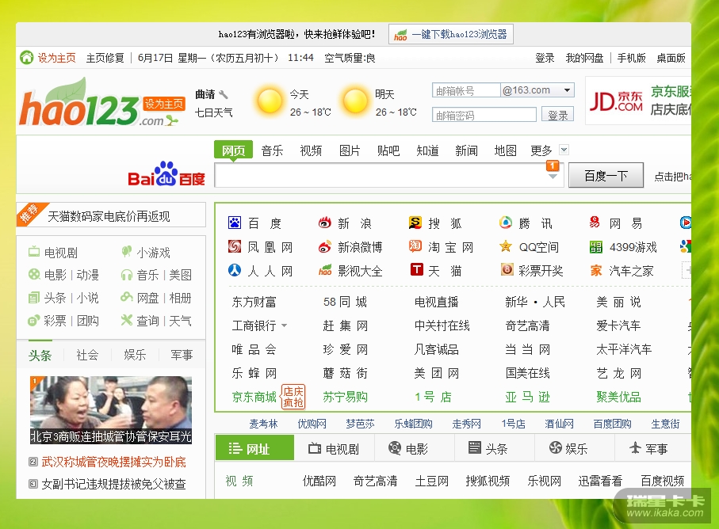Viewport: 719px width, 529px height.
Task: Switch to the 电视剧 bottom tab
Action: coord(334,448)
